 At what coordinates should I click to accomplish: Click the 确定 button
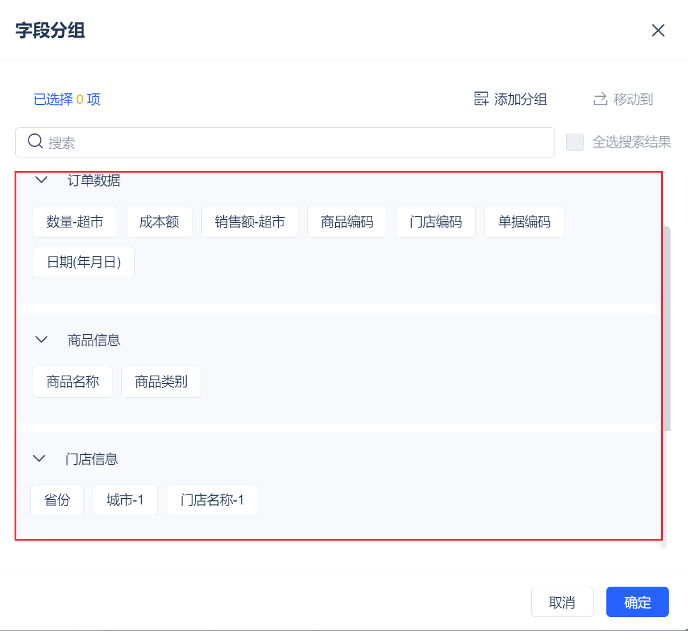637,602
